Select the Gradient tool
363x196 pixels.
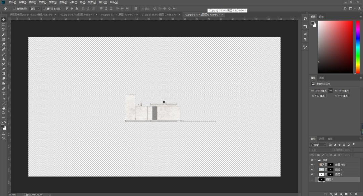(x=3, y=74)
